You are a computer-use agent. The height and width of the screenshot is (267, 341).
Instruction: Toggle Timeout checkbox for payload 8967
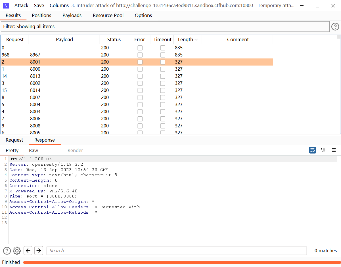[x=163, y=55]
